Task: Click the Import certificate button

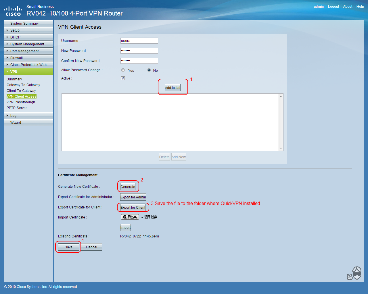Action: click(125, 227)
